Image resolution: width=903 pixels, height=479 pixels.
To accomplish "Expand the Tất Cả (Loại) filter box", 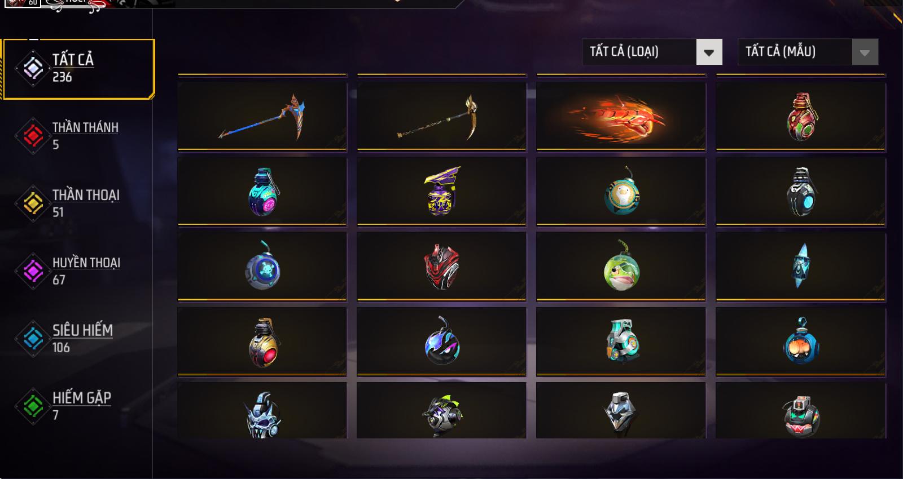I will (x=652, y=52).
